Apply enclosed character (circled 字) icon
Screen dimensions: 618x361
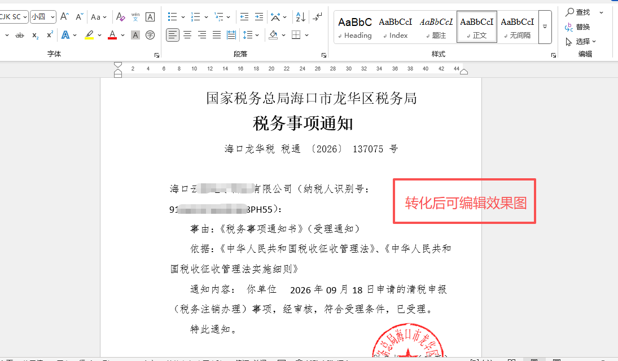point(150,35)
